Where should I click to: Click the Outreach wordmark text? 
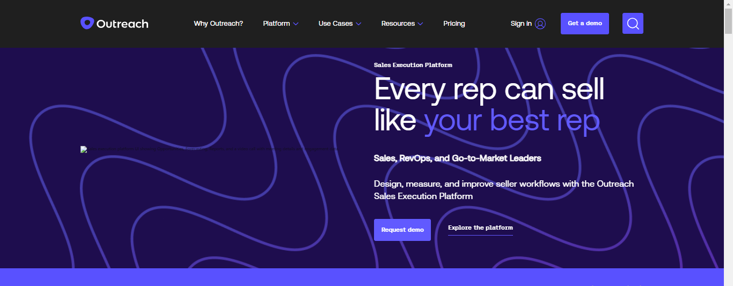coord(122,24)
